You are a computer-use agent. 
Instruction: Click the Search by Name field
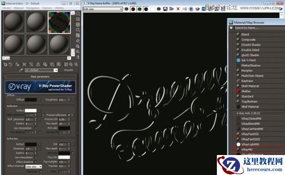[x=259, y=28]
